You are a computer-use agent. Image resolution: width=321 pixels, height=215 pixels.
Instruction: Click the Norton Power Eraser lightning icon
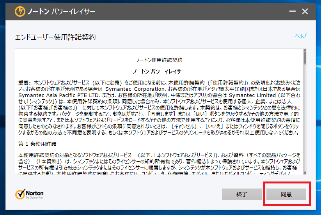pos(20,11)
